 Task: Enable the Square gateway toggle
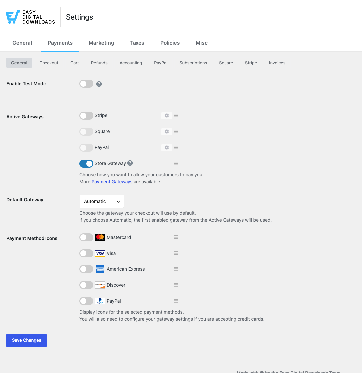(86, 132)
